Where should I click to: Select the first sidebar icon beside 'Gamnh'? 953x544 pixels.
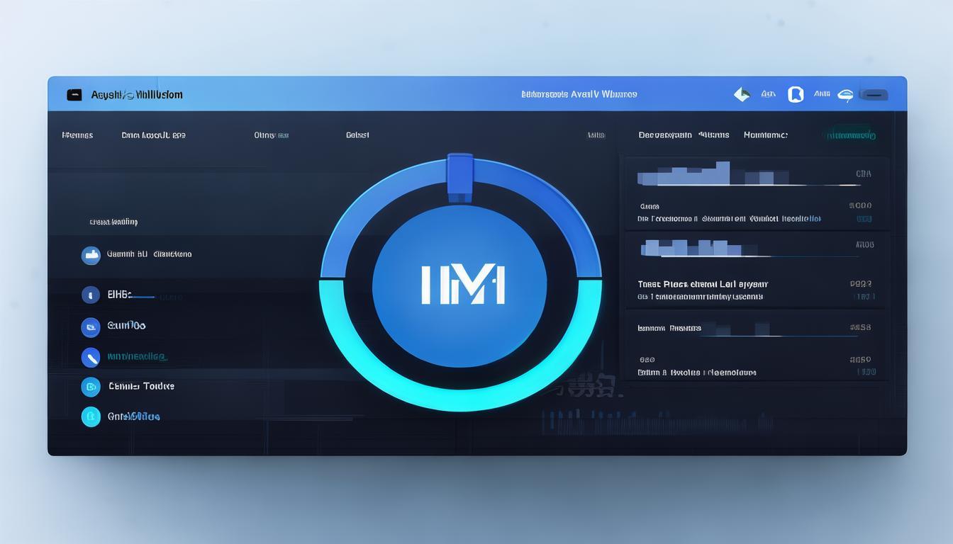point(91,255)
